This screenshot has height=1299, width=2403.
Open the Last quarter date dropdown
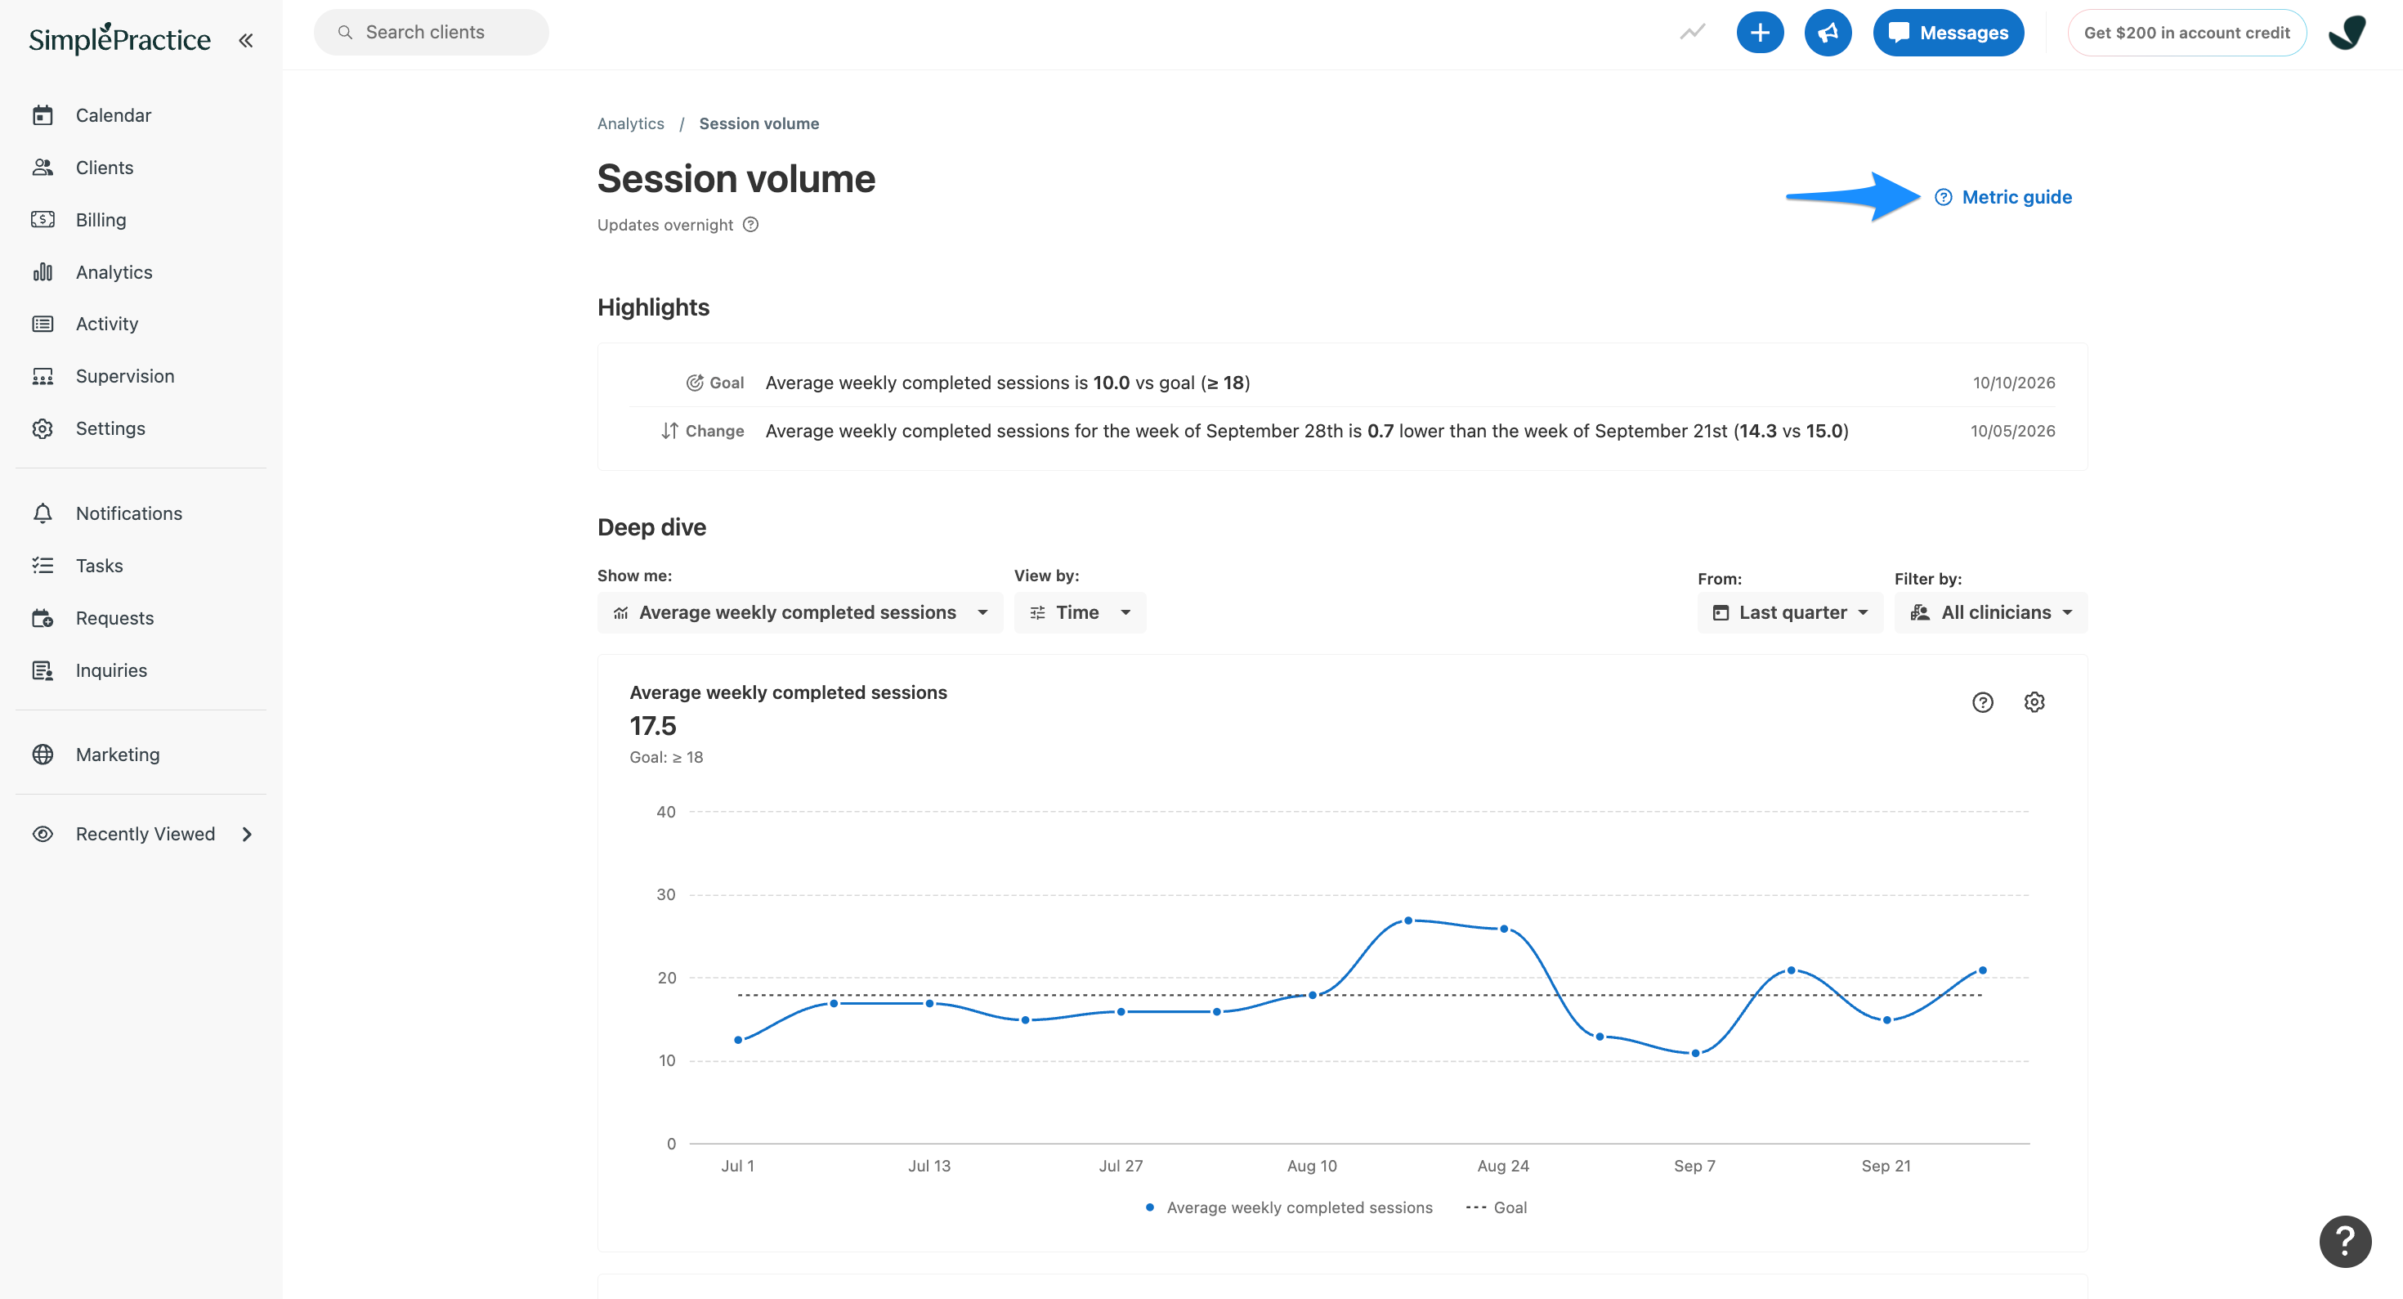click(1789, 612)
